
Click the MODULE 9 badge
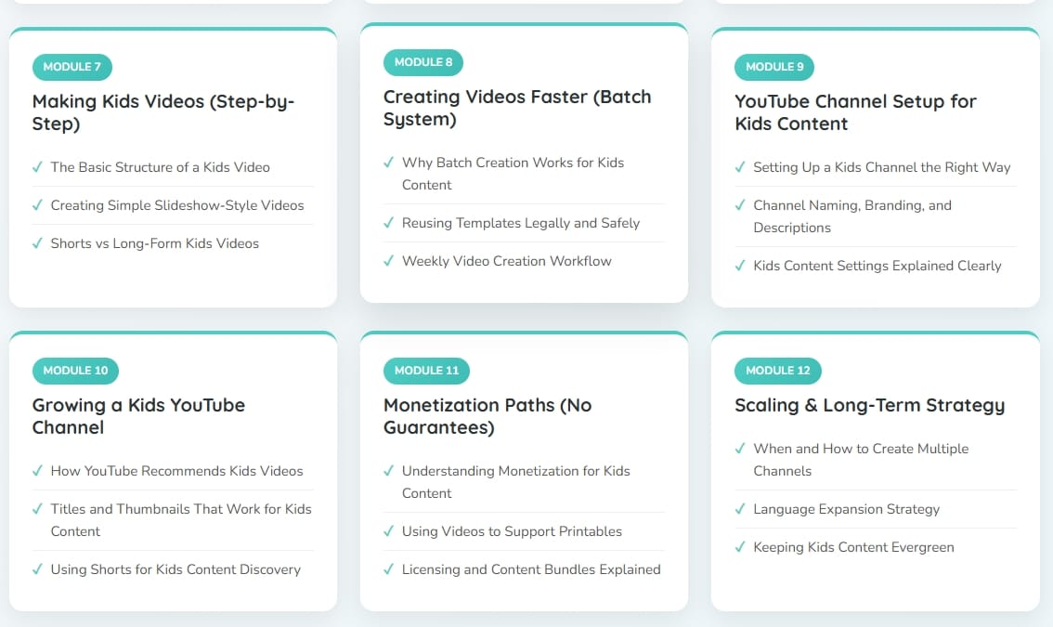click(x=774, y=67)
